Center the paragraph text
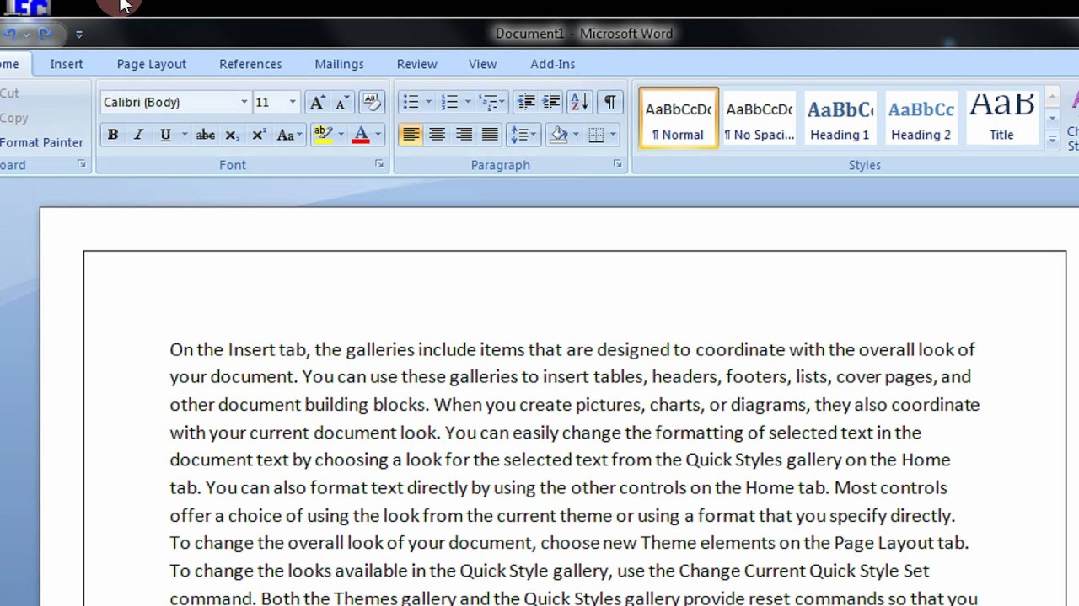 click(x=437, y=135)
